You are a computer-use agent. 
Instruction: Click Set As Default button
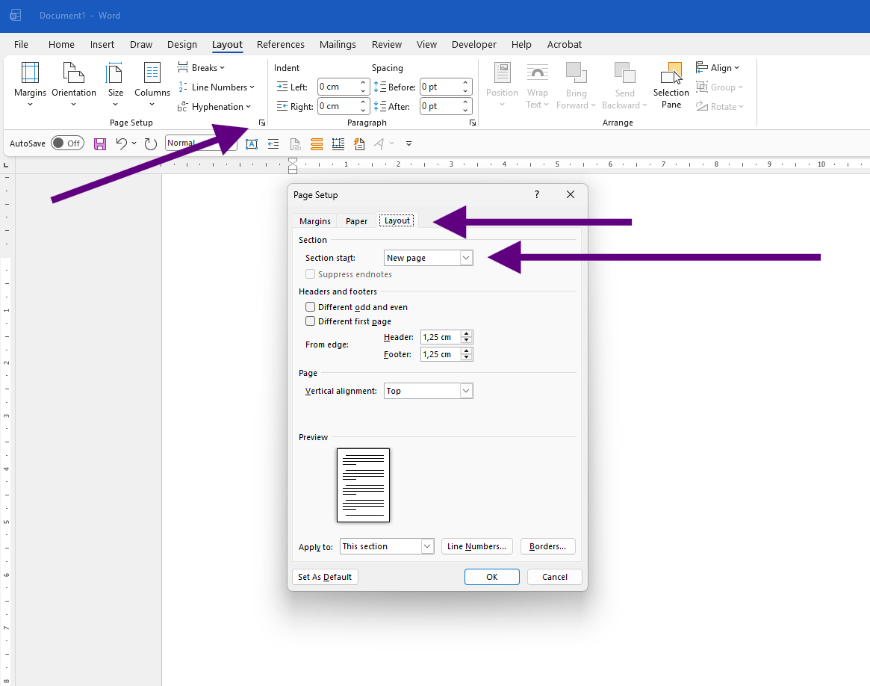coord(325,577)
